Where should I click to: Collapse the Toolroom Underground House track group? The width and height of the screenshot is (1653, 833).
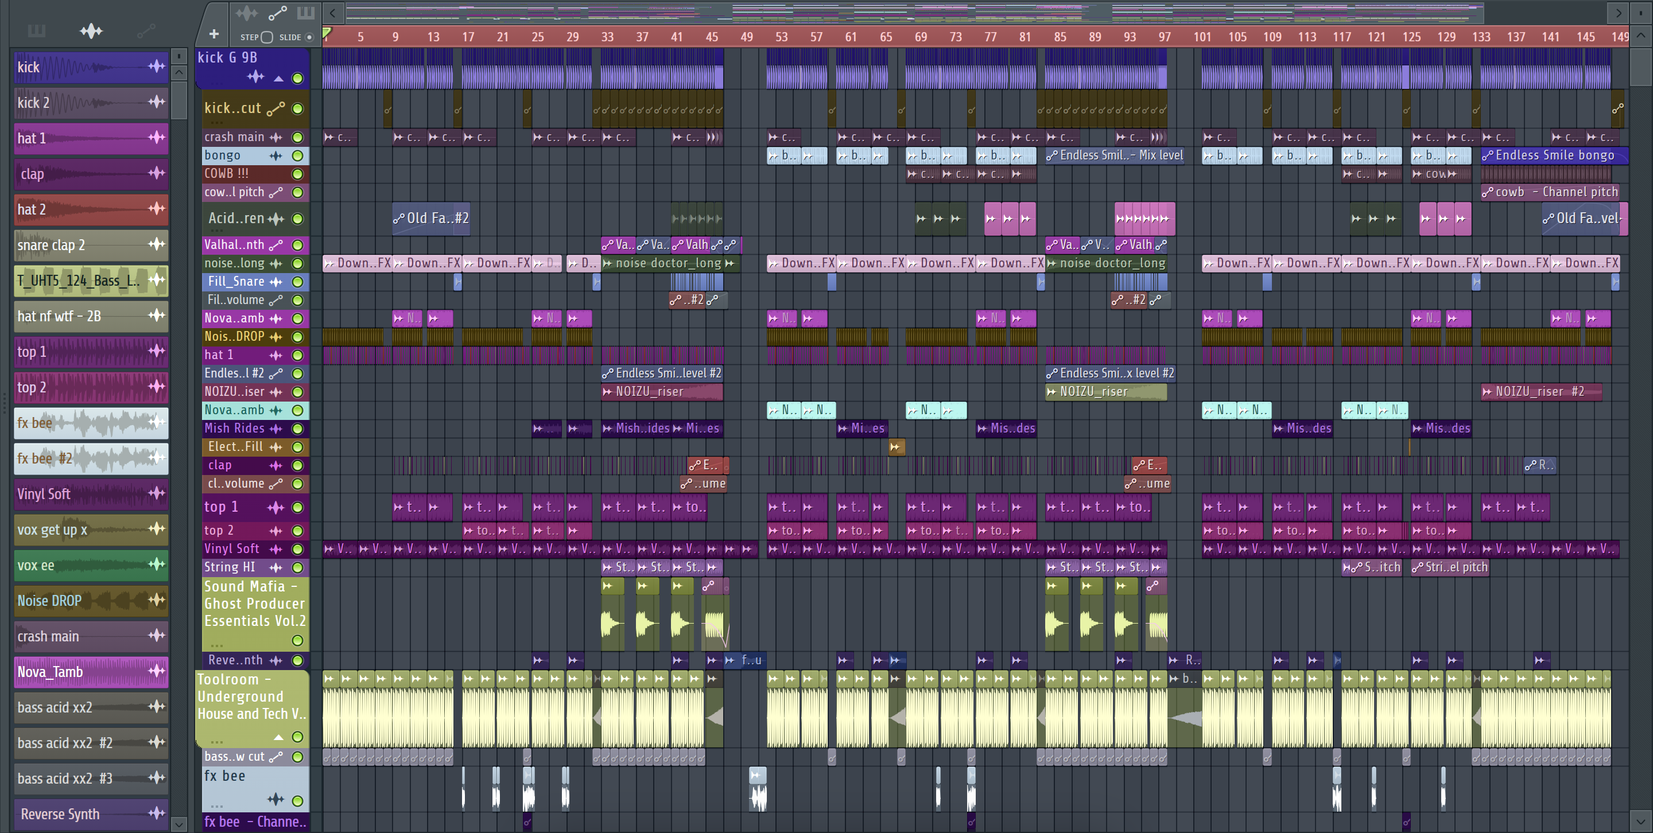(x=278, y=737)
